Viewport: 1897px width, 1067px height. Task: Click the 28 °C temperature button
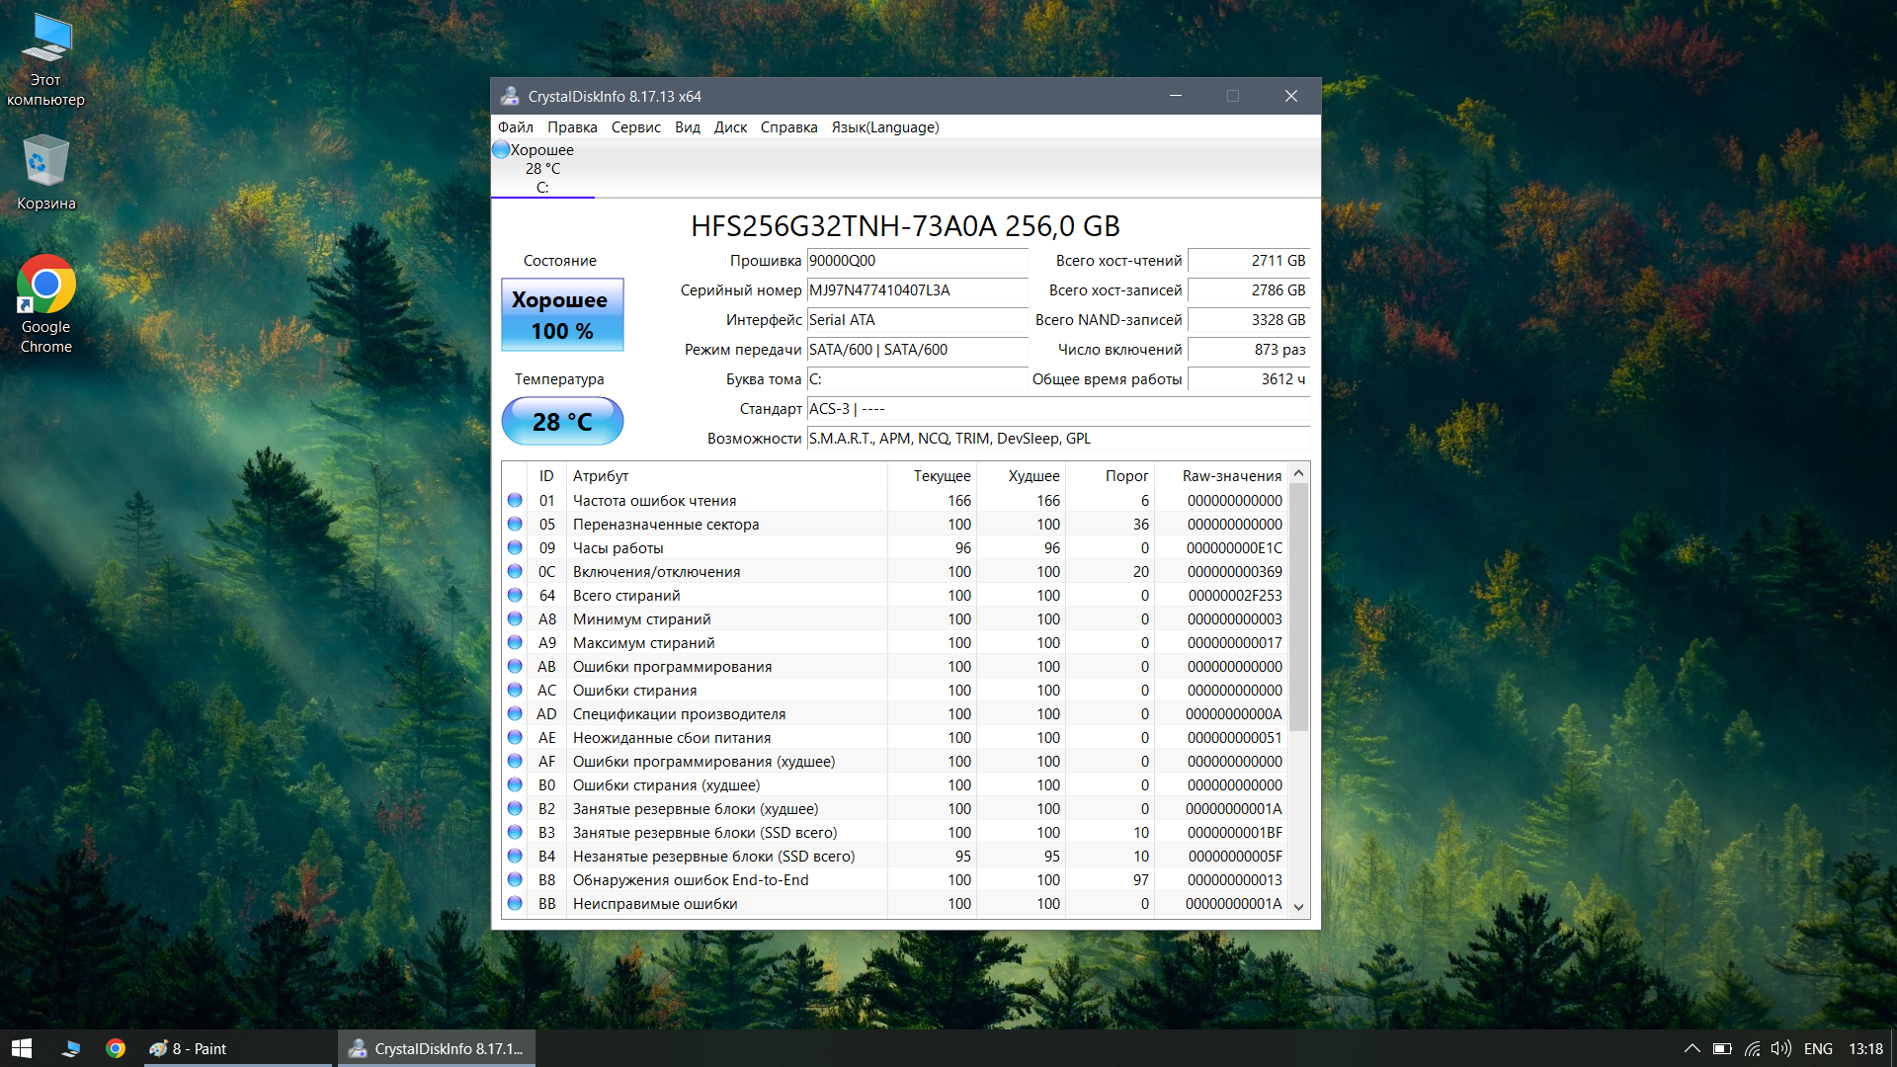(x=562, y=422)
